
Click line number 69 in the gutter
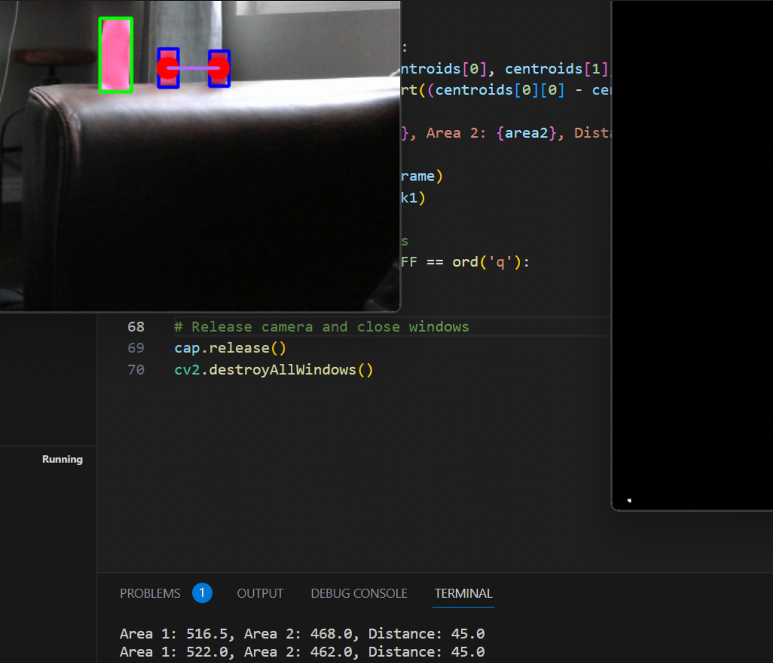pos(136,348)
